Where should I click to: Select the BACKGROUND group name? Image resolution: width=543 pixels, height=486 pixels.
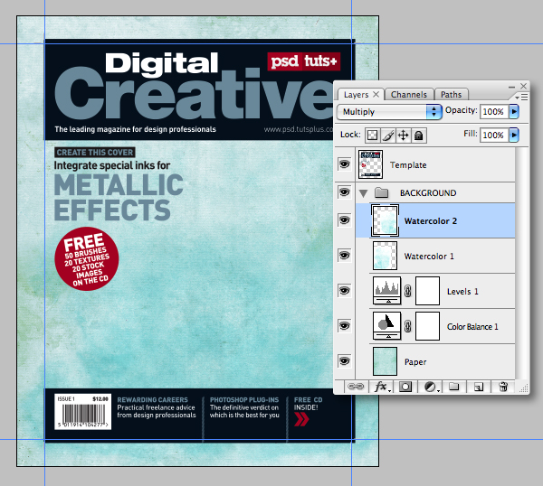[x=428, y=193]
